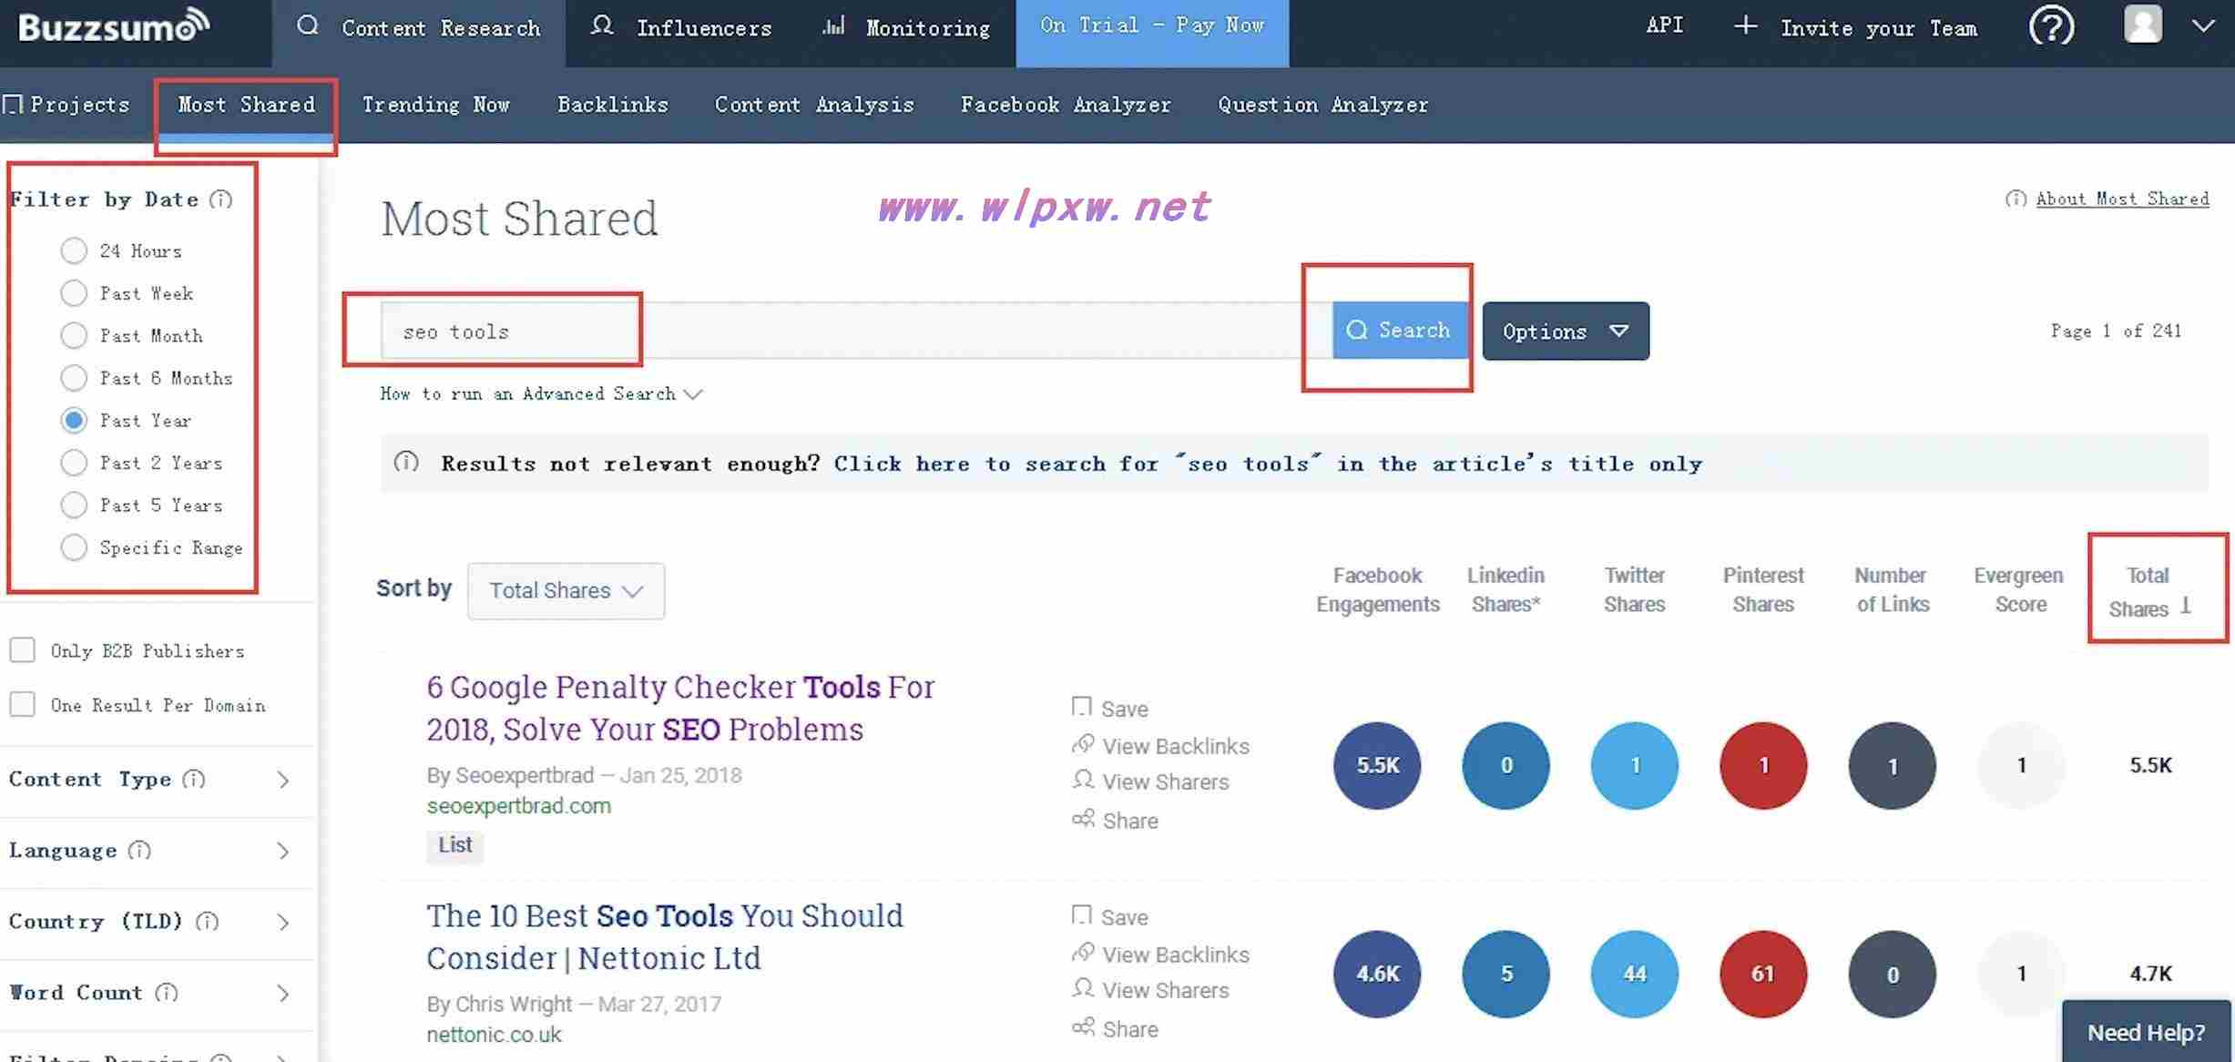Click the Search magnifying glass icon
This screenshot has height=1062, width=2235.
tap(1355, 330)
